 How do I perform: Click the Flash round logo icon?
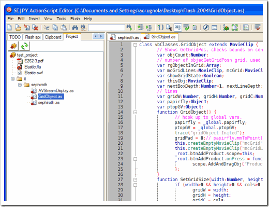click(x=206, y=27)
